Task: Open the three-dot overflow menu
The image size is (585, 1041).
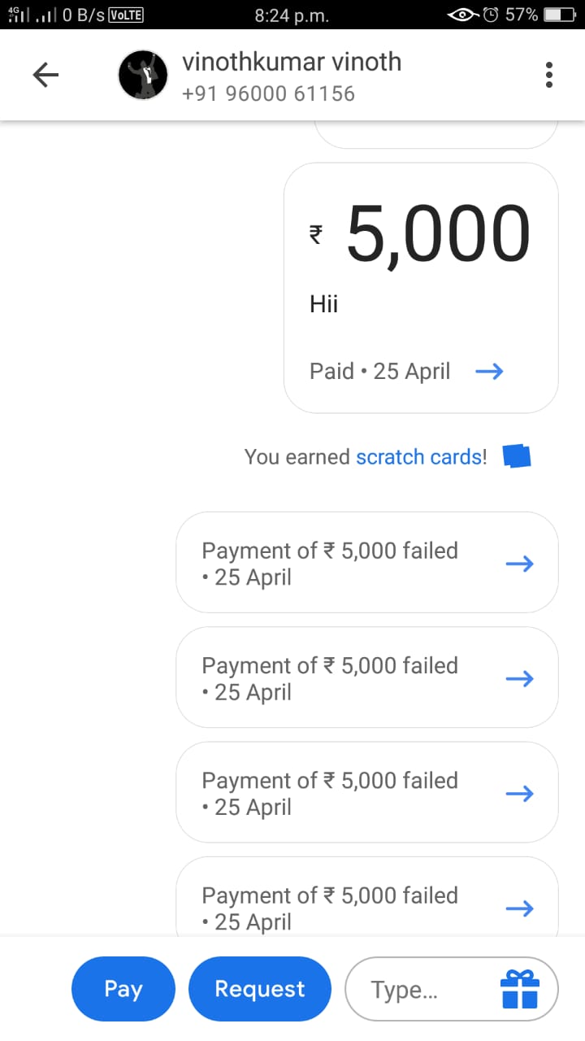Action: 549,75
